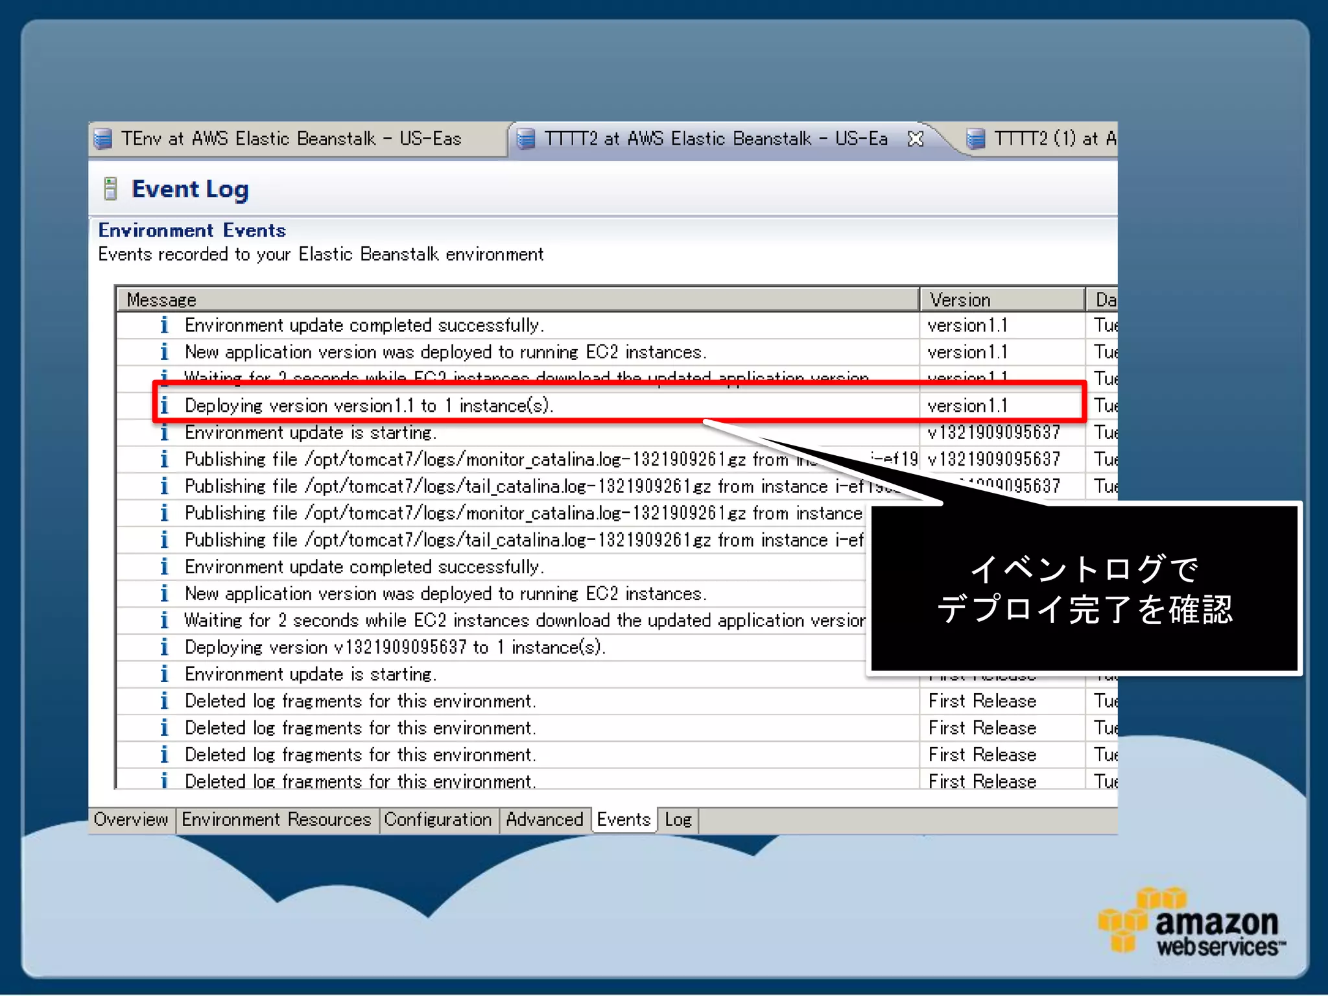Click the Event Log header icon
Image resolution: width=1328 pixels, height=996 pixels.
pos(111,189)
